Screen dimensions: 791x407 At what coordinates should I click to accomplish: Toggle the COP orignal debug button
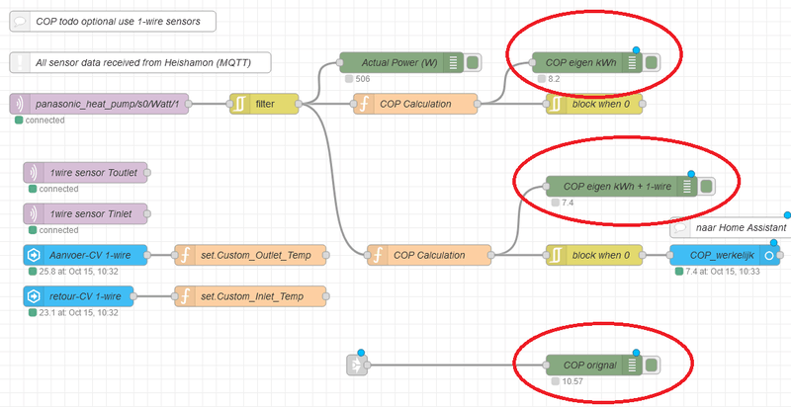pos(652,366)
